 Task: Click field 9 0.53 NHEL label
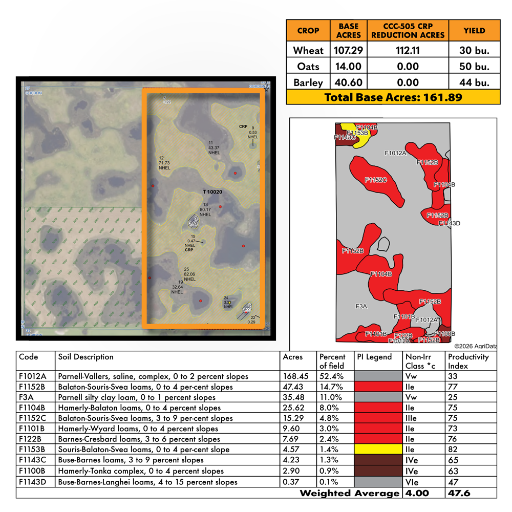252,133
